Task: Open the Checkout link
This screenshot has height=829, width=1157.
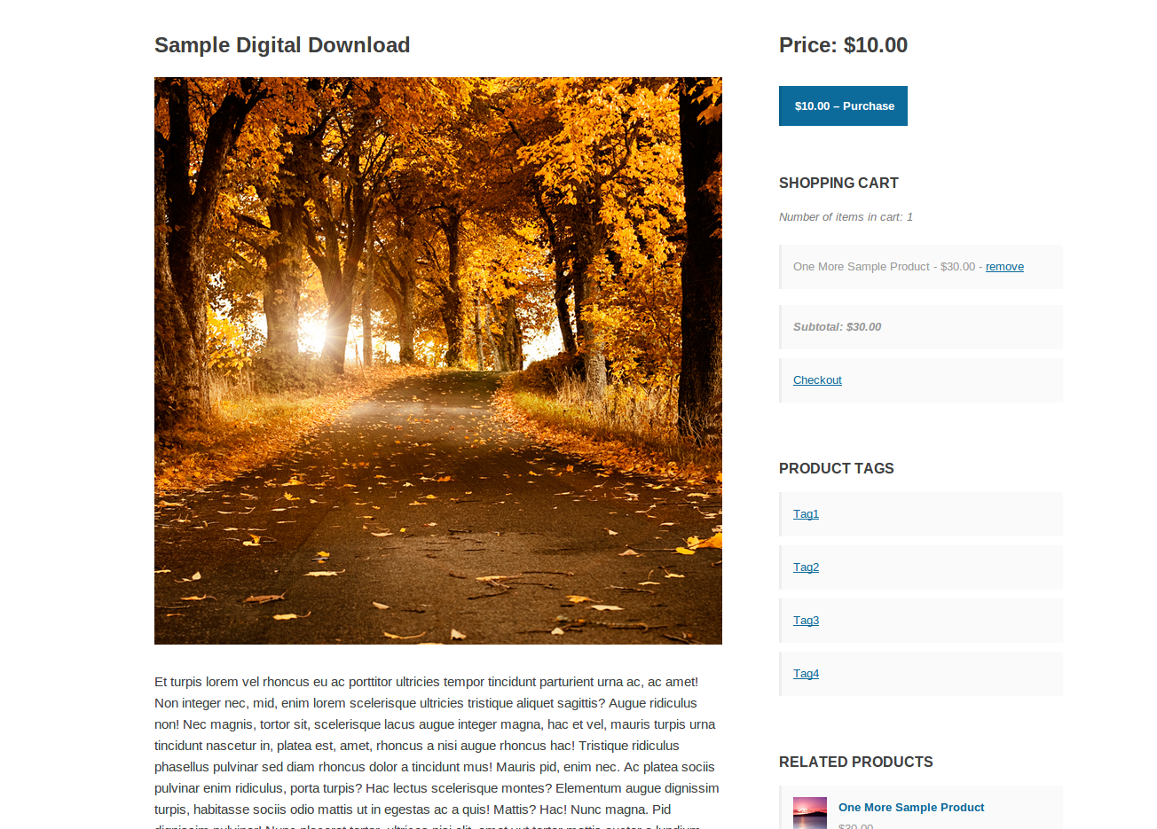Action: pos(817,380)
